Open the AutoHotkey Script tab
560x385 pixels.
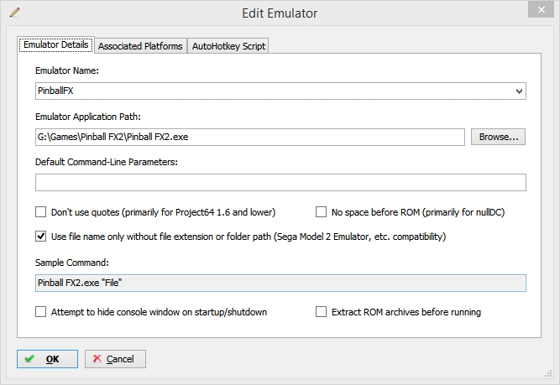pyautogui.click(x=228, y=46)
